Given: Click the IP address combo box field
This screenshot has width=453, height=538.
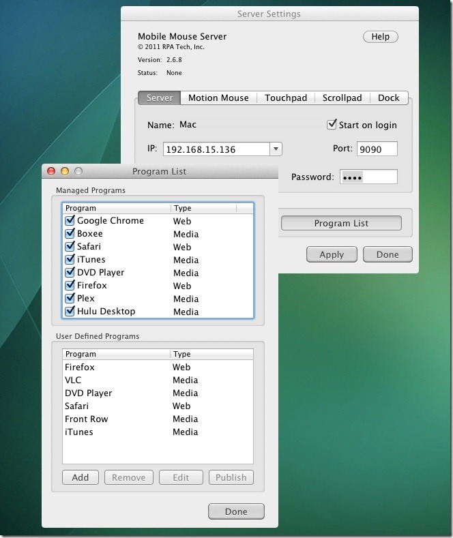Looking at the screenshot, I should [216, 149].
